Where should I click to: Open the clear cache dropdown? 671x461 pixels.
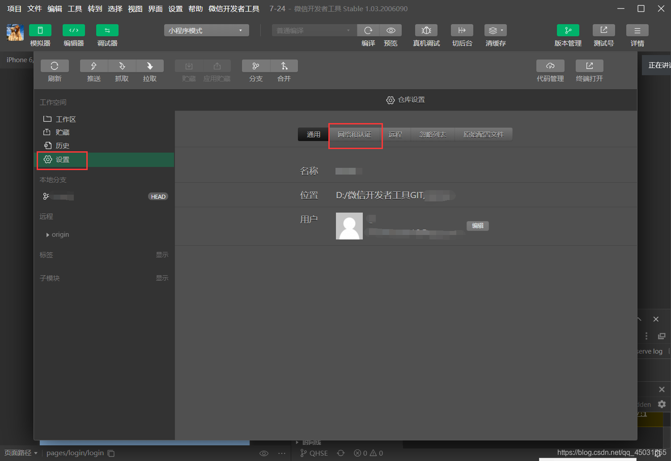(x=496, y=30)
